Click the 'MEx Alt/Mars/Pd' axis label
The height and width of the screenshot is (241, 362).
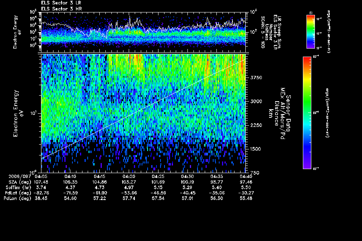click(x=283, y=113)
